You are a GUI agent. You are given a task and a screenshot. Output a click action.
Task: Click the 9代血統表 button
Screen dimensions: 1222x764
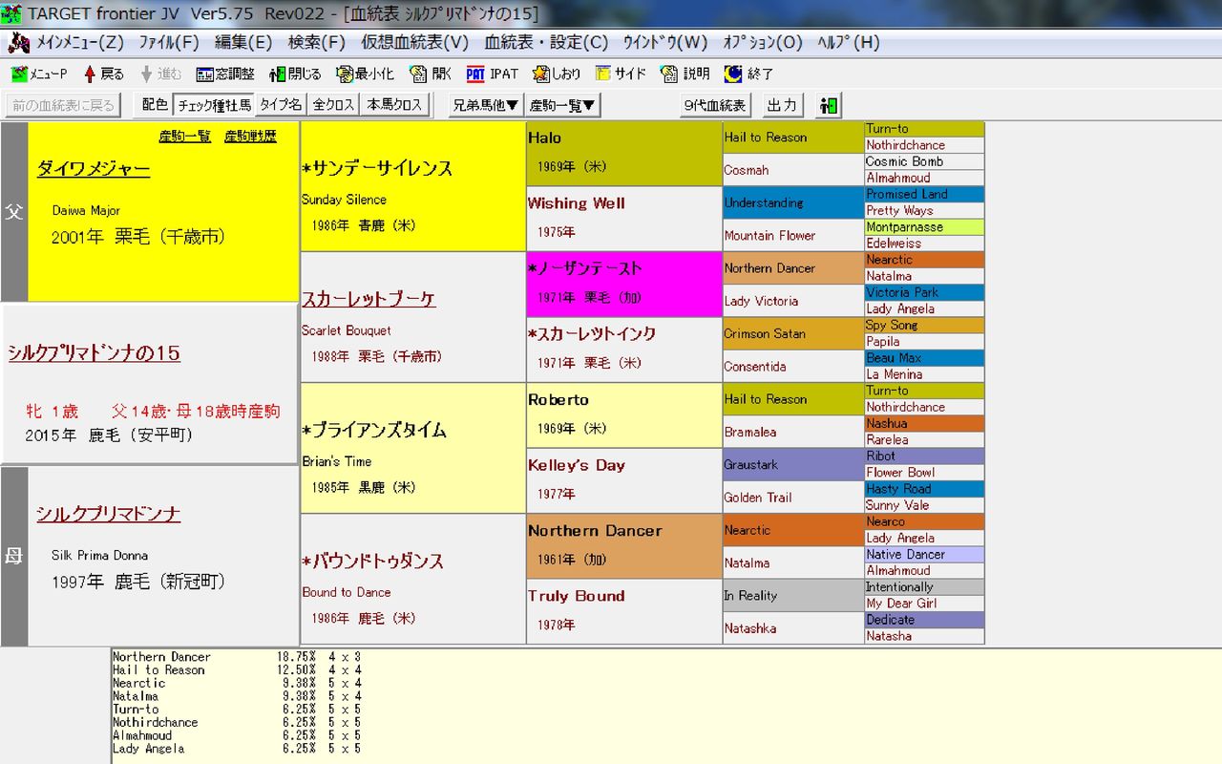[x=716, y=105]
